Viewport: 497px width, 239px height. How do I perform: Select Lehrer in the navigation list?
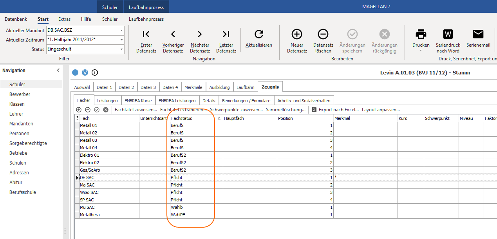point(16,114)
